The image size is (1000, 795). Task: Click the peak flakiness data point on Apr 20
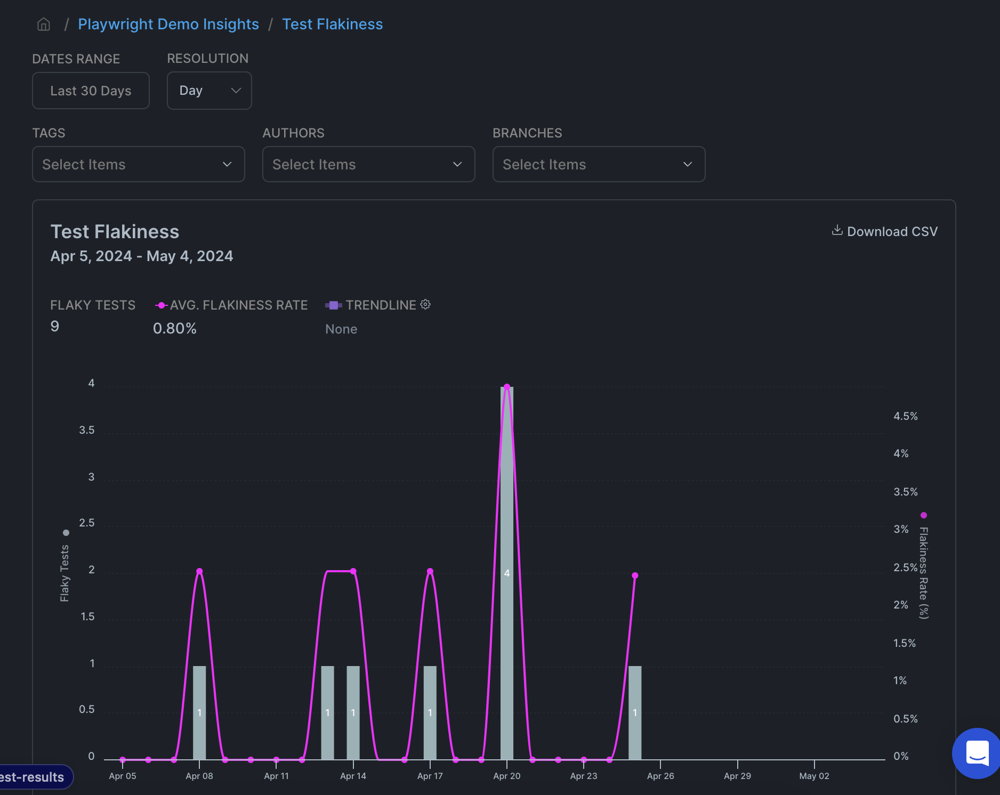(x=507, y=386)
